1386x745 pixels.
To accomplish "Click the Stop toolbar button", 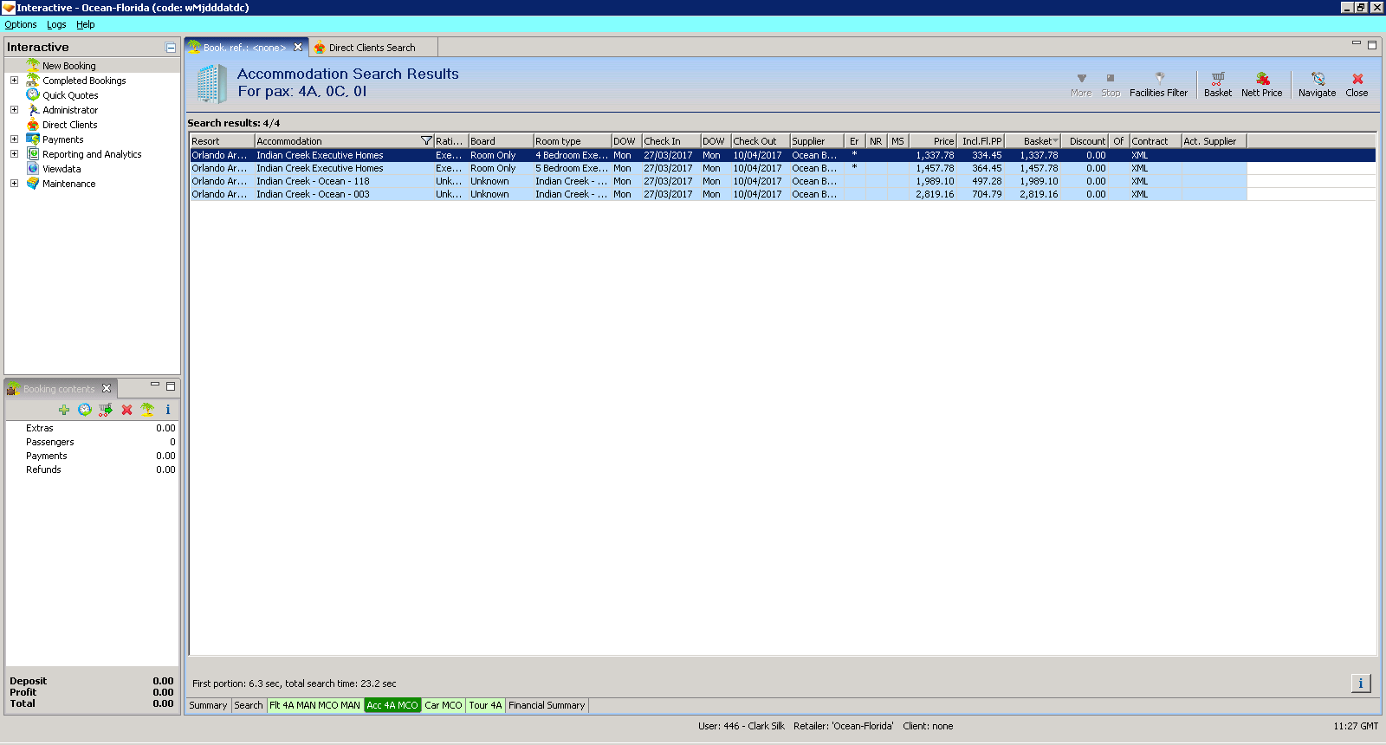I will 1111,84.
